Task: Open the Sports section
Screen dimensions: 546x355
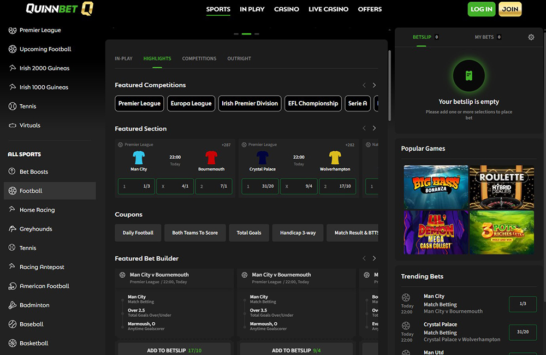Action: click(218, 9)
